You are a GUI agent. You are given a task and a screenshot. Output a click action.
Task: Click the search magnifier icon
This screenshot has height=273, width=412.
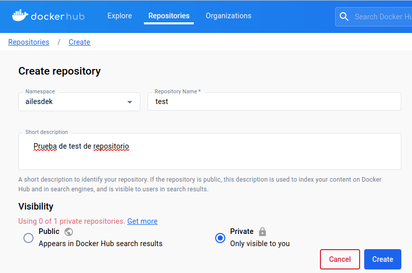pyautogui.click(x=344, y=17)
